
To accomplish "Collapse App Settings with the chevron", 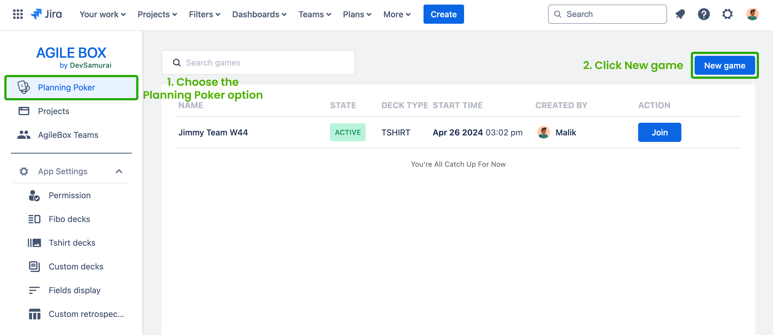I will click(119, 171).
